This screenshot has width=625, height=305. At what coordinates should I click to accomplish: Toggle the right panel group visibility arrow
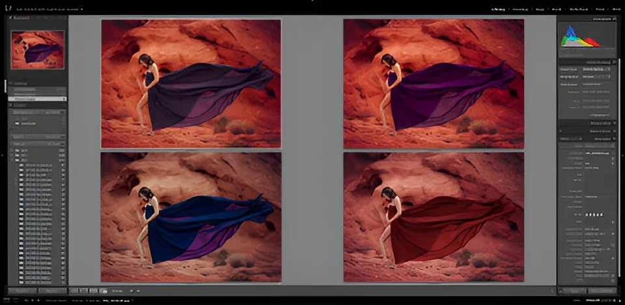coord(622,156)
